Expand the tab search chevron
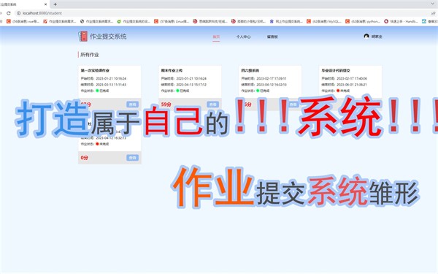The image size is (438, 274). click(x=433, y=4)
